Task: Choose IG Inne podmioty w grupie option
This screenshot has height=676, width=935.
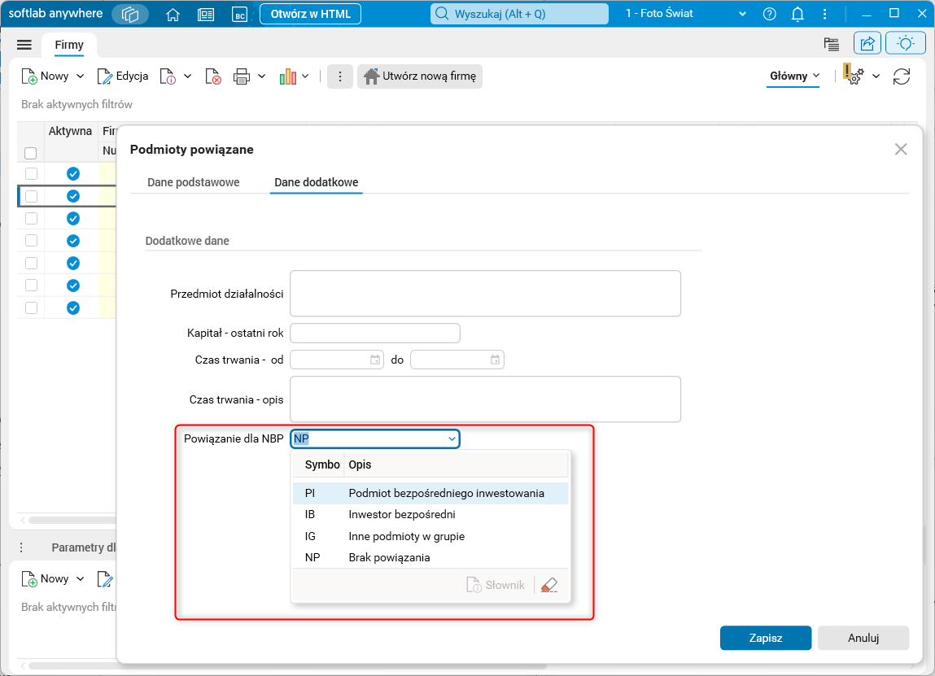Action: click(430, 536)
